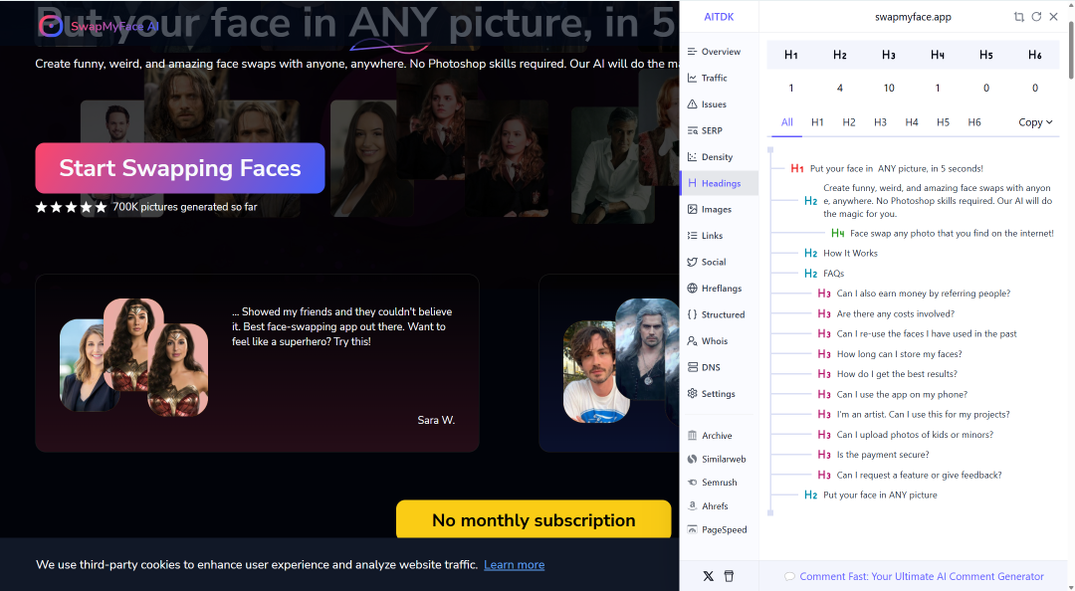Select heading 'How It Works'
Viewport: 1075px width, 591px height.
850,253
